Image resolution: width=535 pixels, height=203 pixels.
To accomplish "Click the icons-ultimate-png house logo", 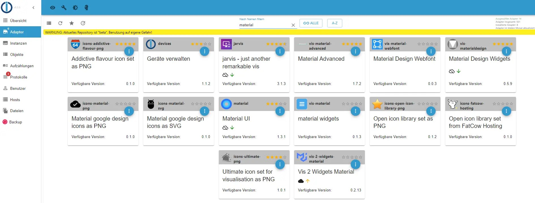I will tap(226, 157).
